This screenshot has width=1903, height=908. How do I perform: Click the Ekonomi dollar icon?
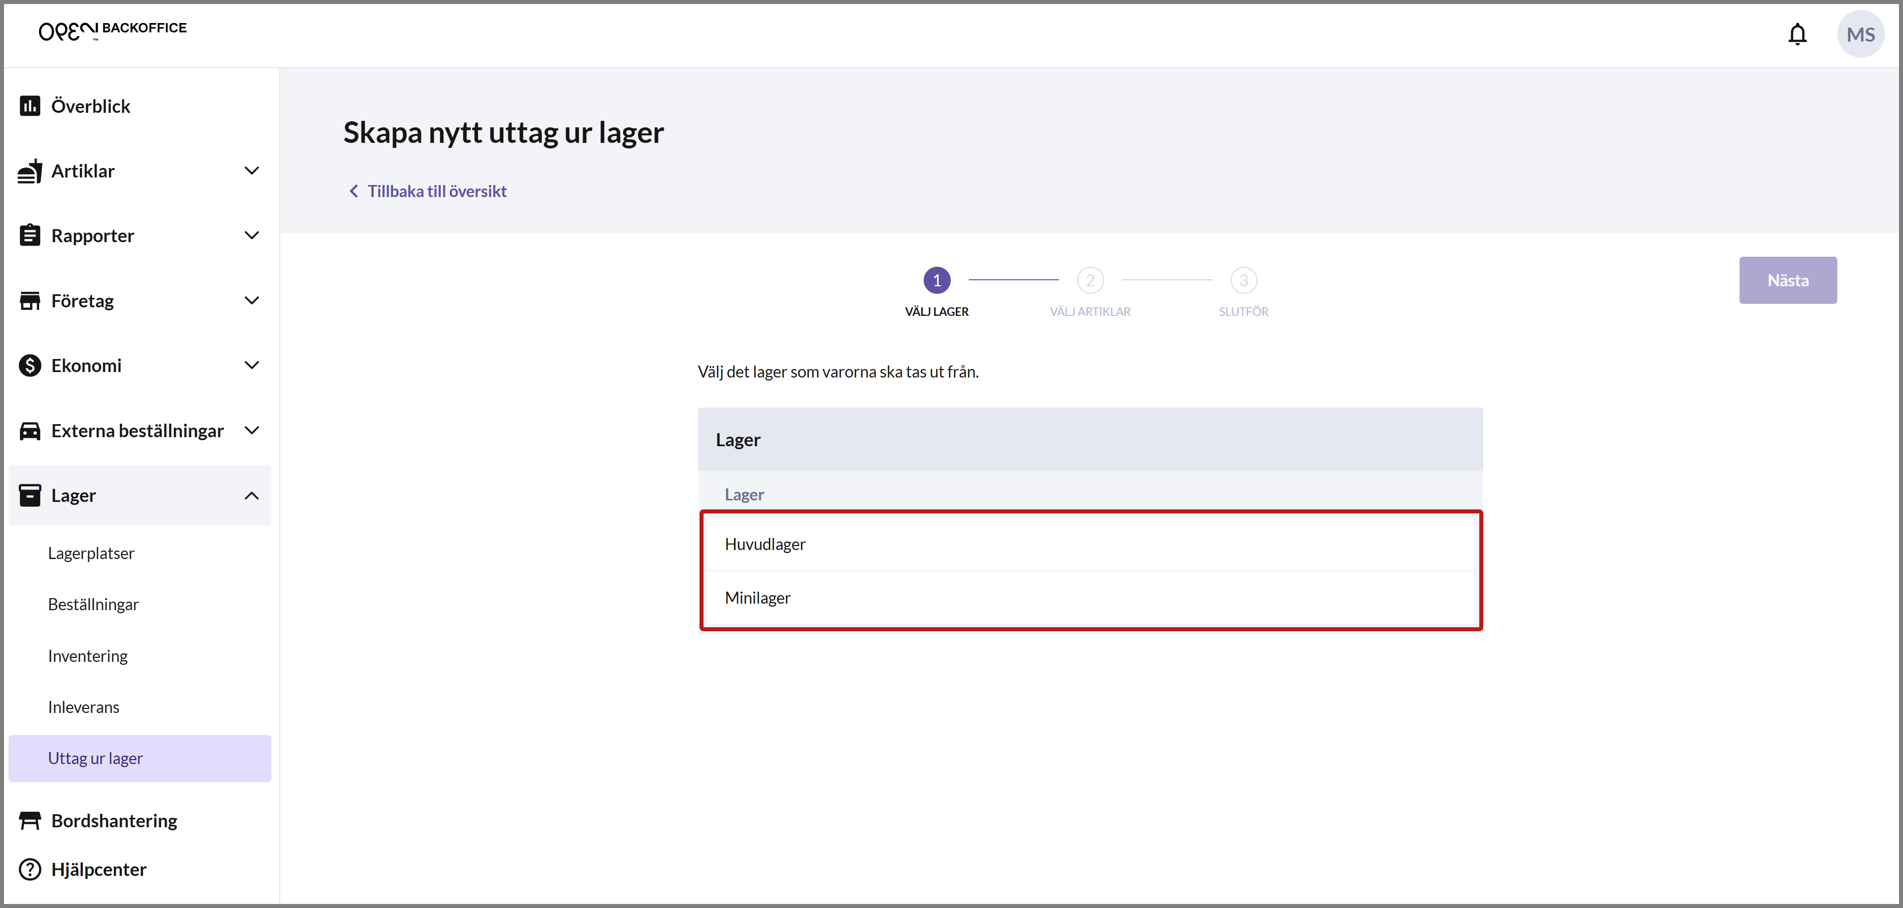click(30, 365)
